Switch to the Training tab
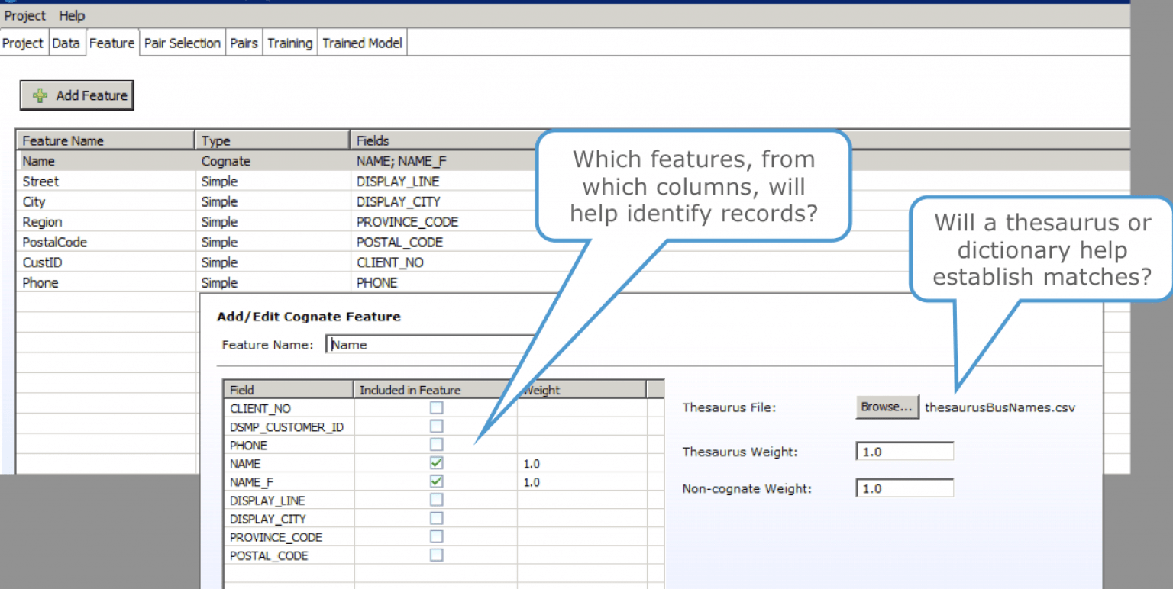The width and height of the screenshot is (1173, 589). [x=289, y=43]
